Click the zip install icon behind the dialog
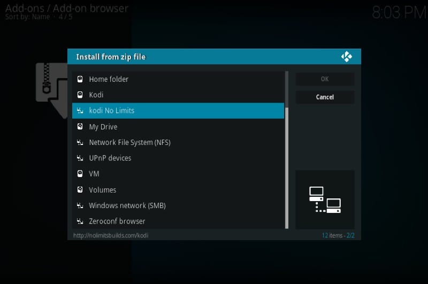The height and width of the screenshot is (284, 428). tap(51, 90)
